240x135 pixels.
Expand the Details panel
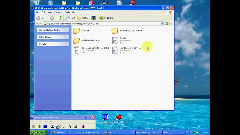[67, 44]
